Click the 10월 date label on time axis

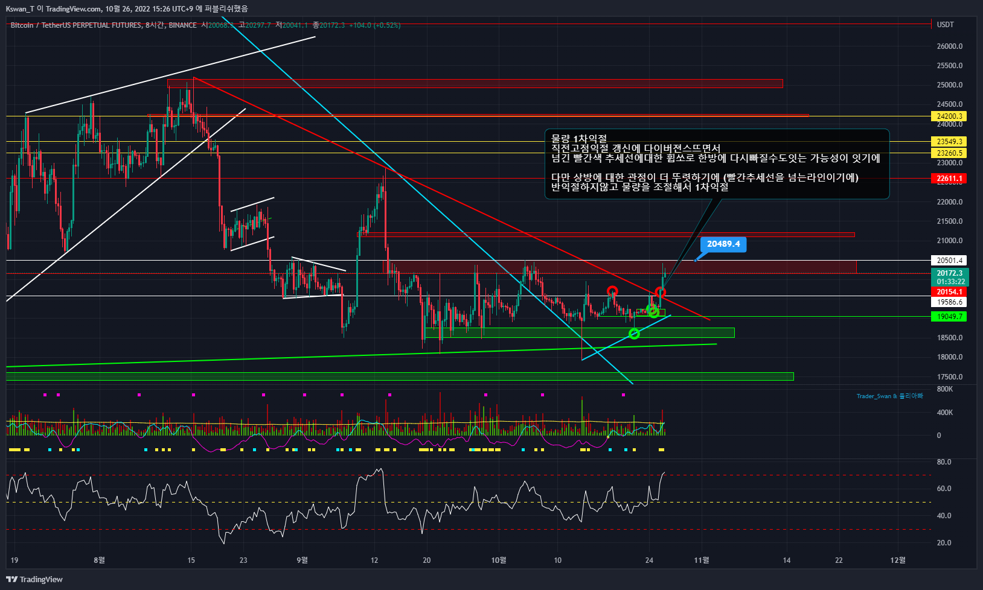click(499, 560)
